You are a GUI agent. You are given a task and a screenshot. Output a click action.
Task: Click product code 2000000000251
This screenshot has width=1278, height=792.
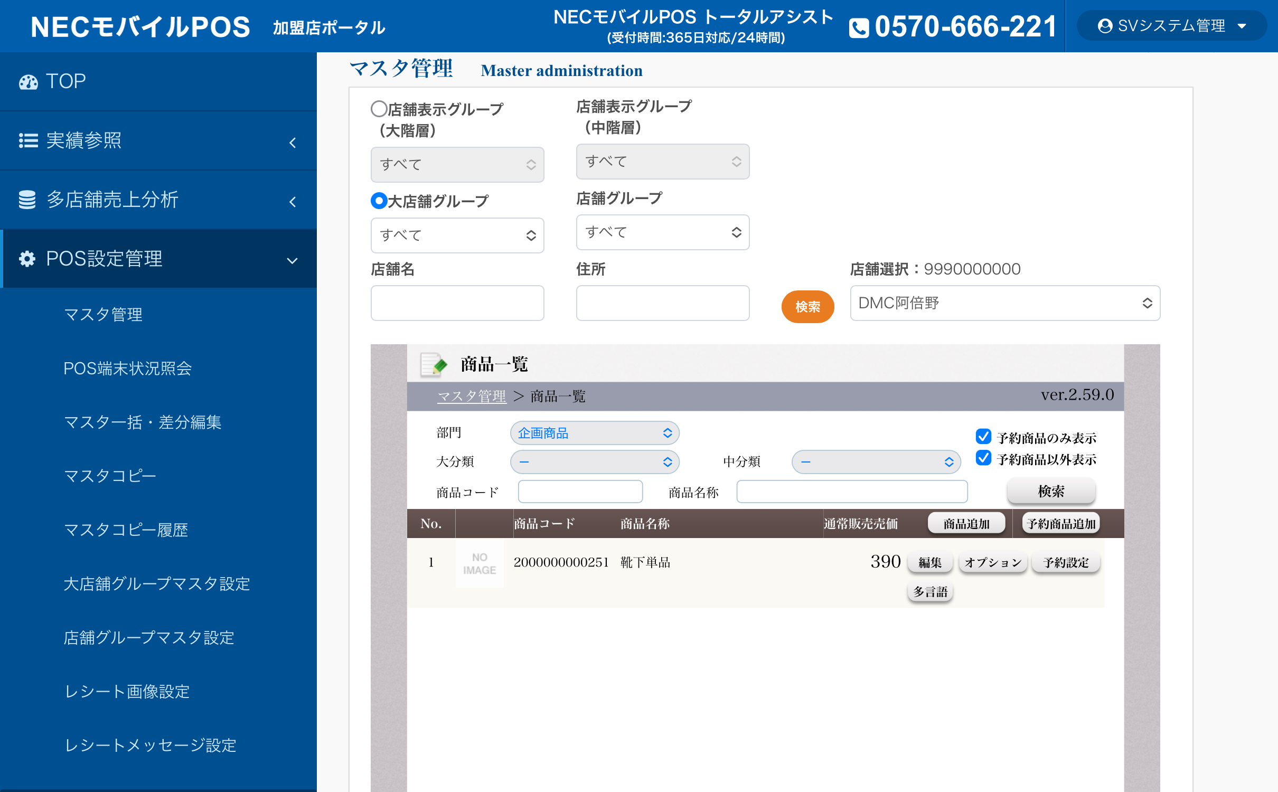tap(561, 562)
